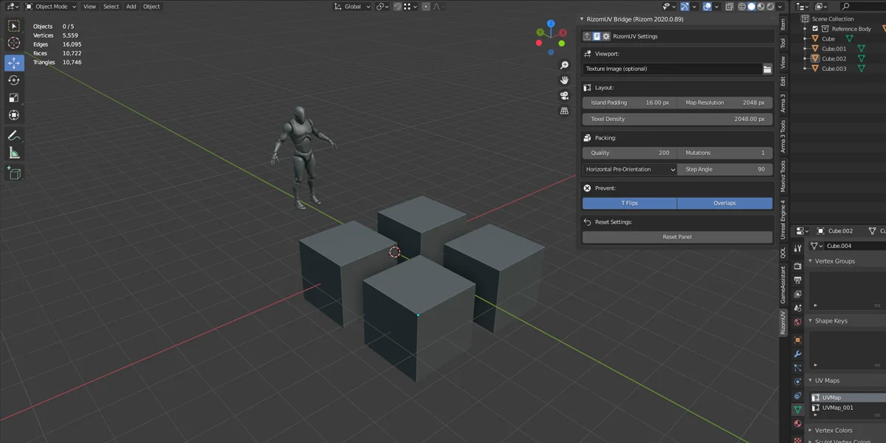Select the Rotate tool
The image size is (886, 443).
point(13,80)
